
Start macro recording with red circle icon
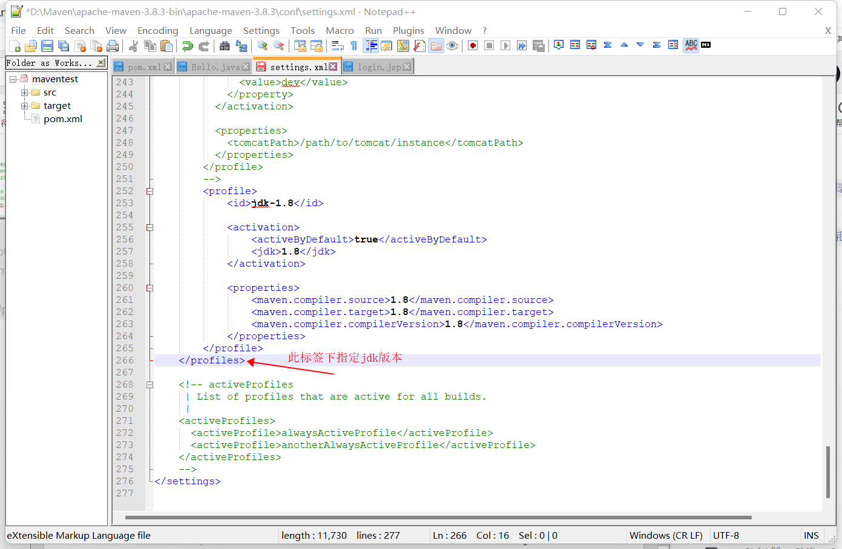coord(473,46)
